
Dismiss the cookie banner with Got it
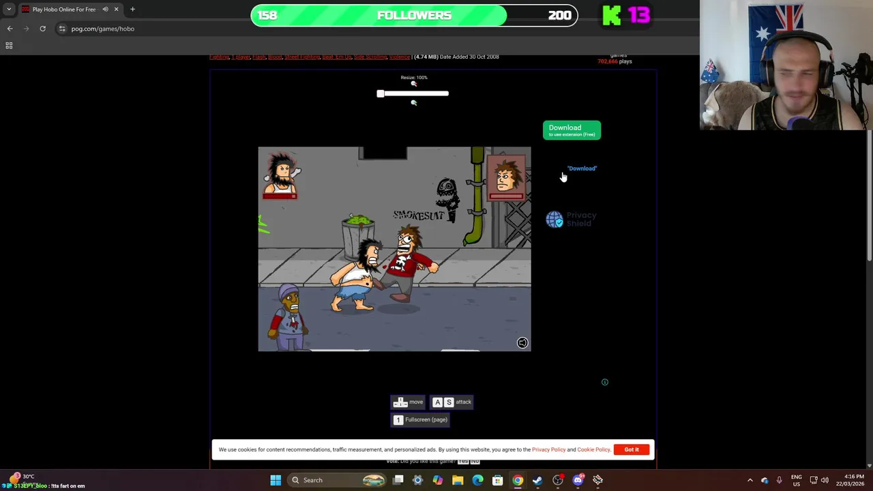[632, 450]
